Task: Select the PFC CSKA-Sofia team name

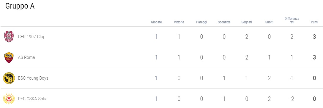Action: coord(33,99)
